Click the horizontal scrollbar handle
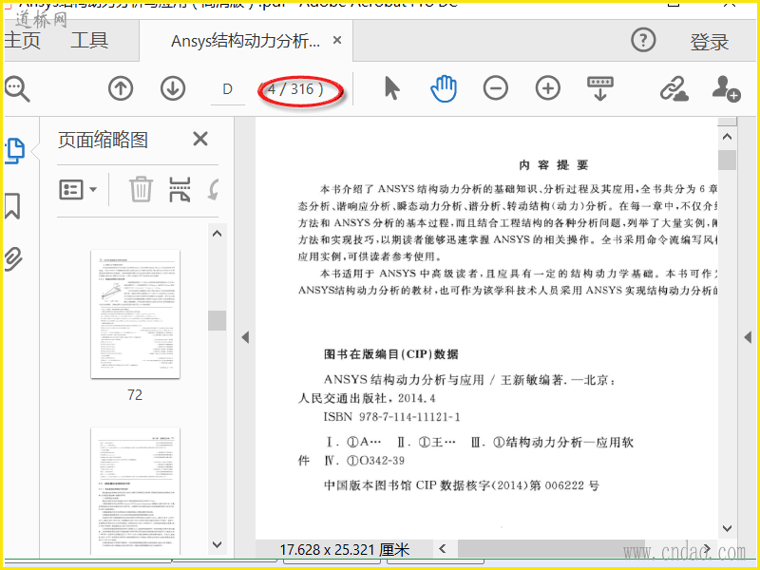The image size is (760, 570). pos(551,549)
